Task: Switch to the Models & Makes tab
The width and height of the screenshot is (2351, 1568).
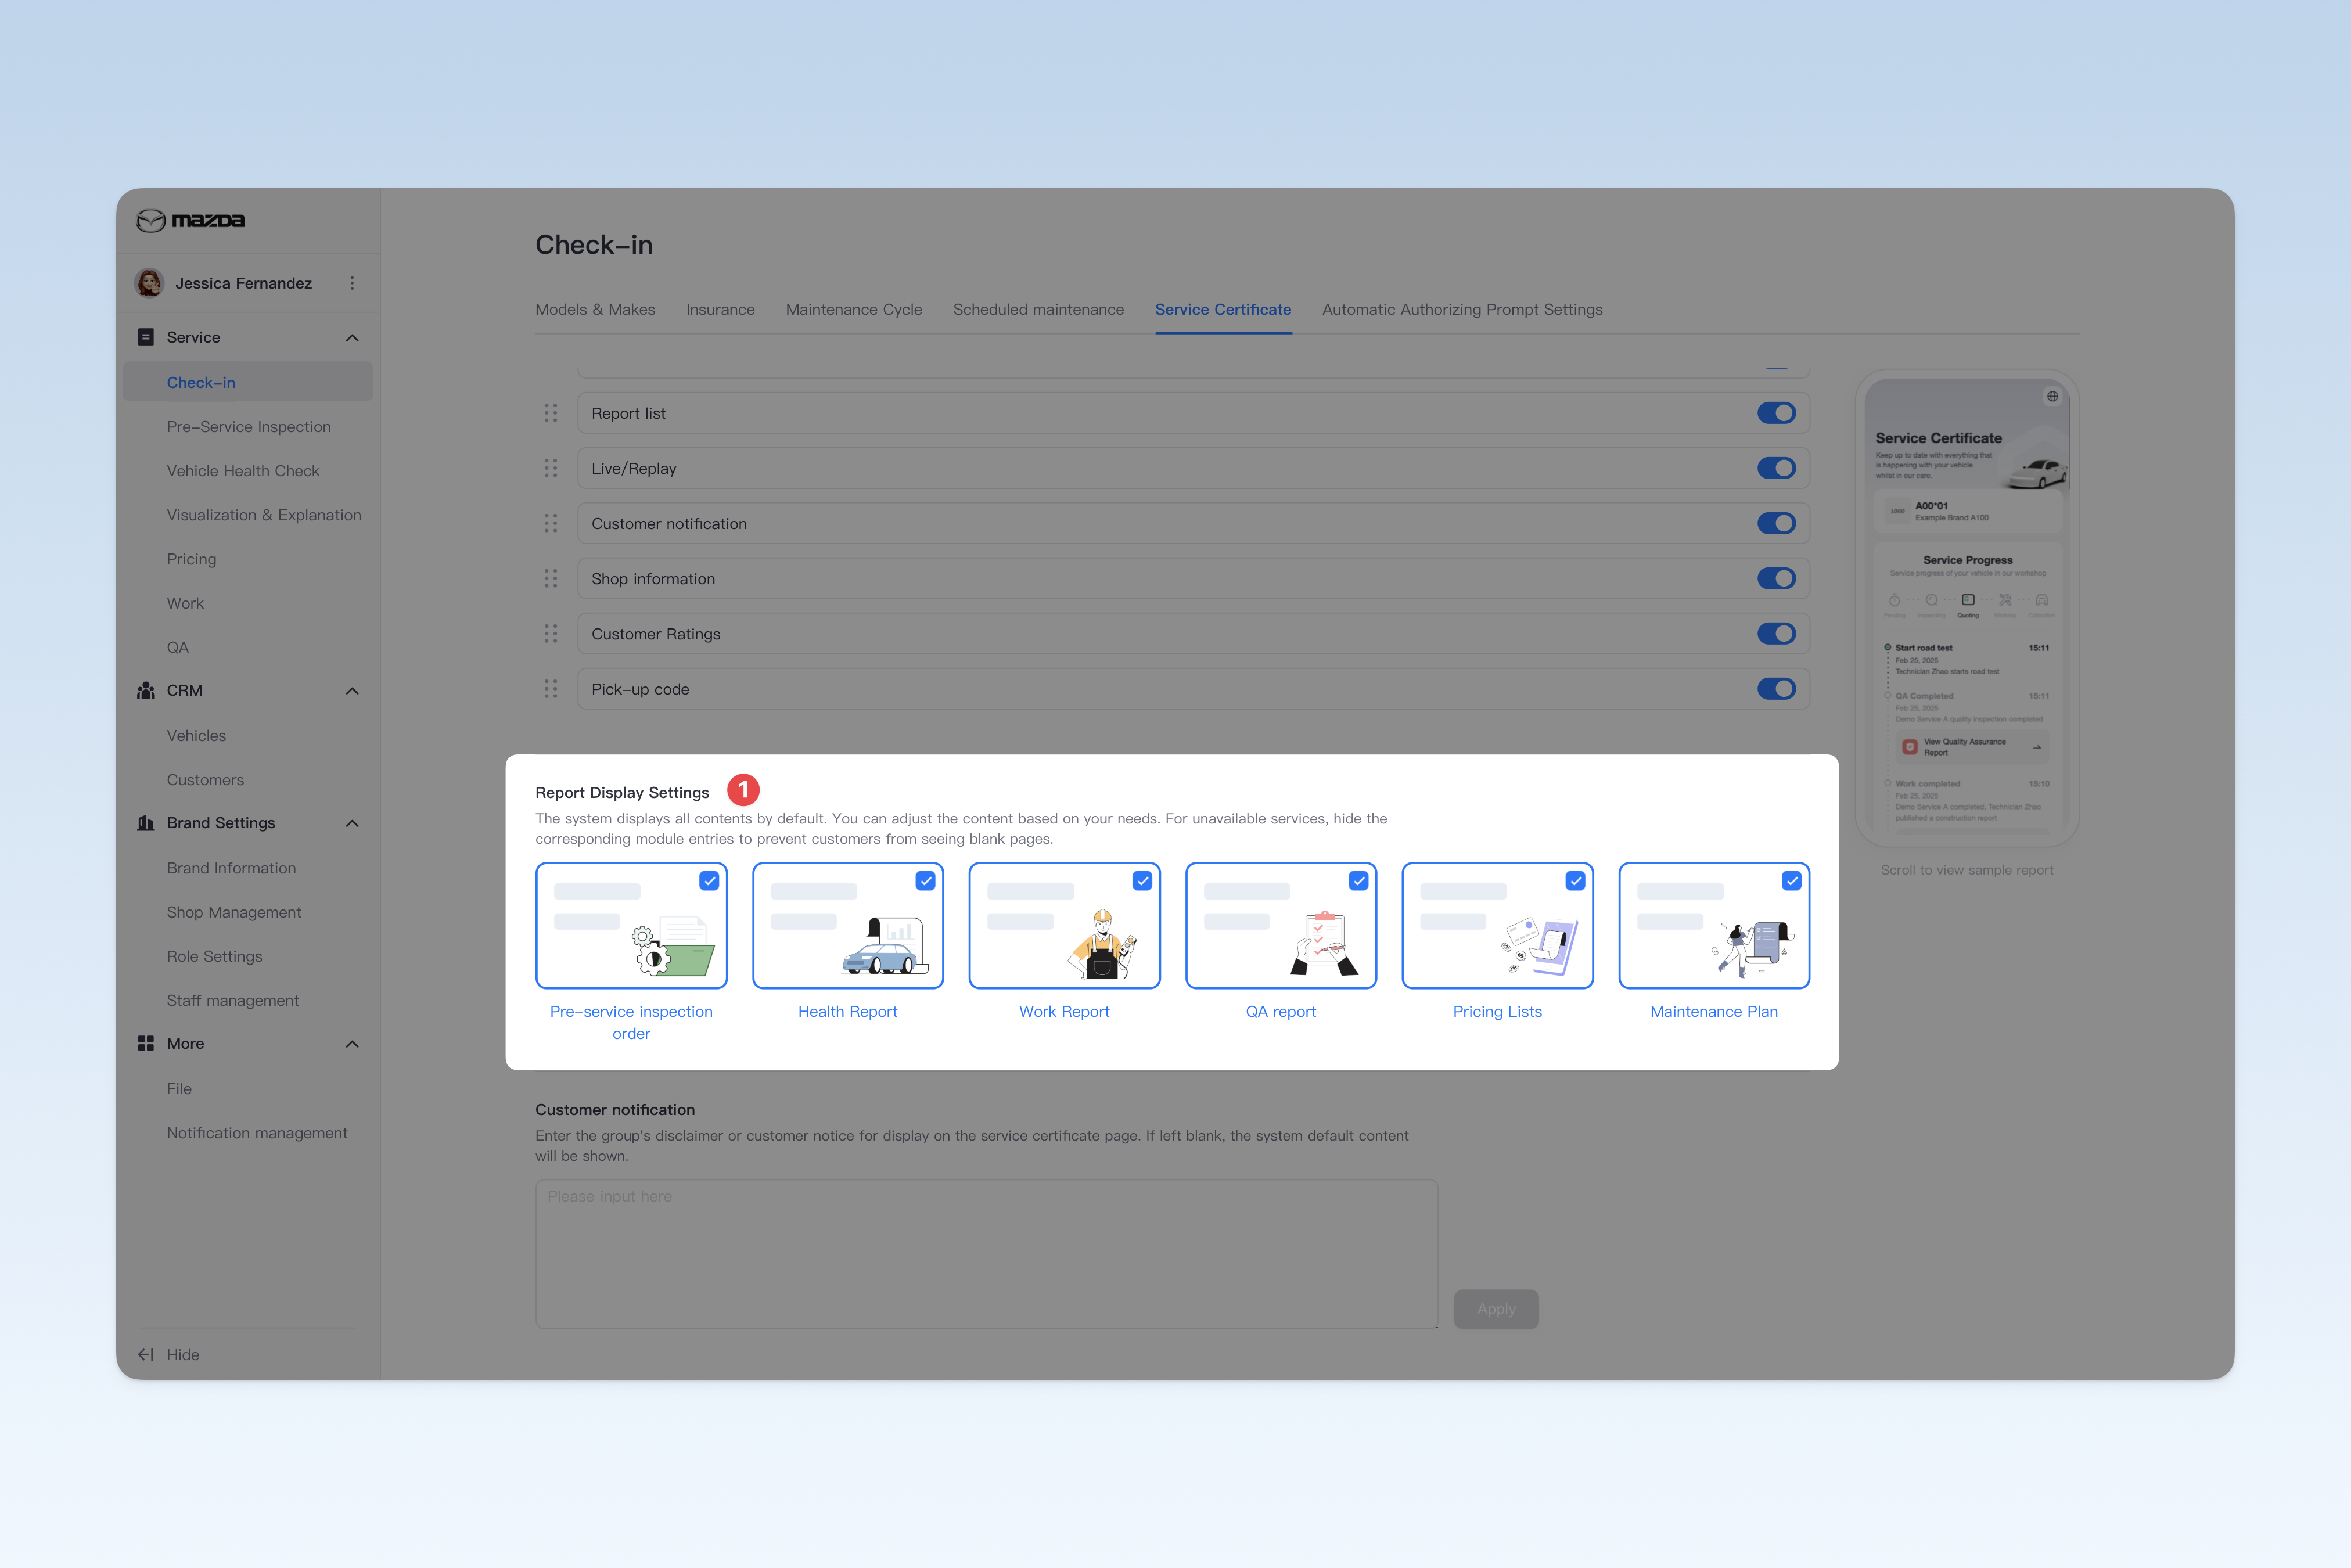Action: point(595,310)
